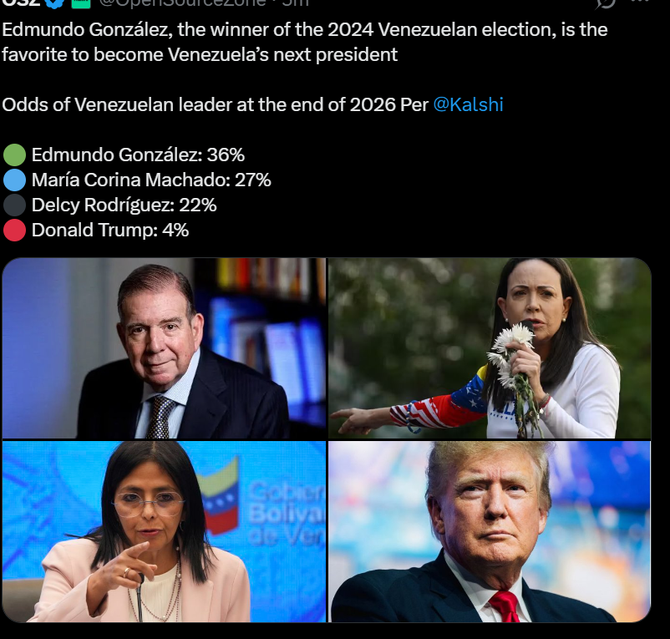The image size is (670, 639).
Task: Click the 'Delcy Rodríguez: 22%' text line
Action: (124, 205)
